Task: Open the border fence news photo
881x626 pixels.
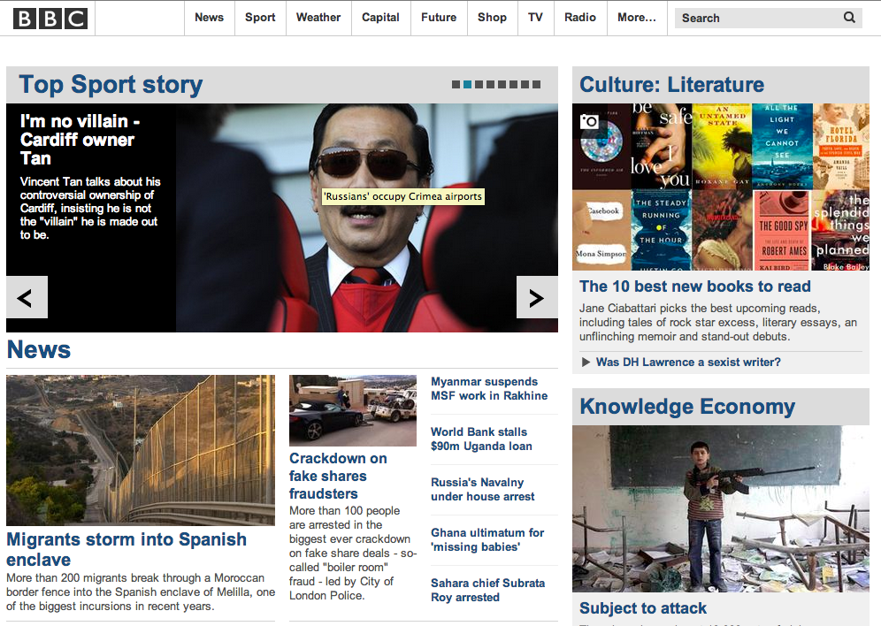Action: point(141,450)
